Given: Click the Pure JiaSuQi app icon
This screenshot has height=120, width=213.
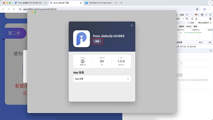Looking at the screenshot, I should [x=82, y=39].
